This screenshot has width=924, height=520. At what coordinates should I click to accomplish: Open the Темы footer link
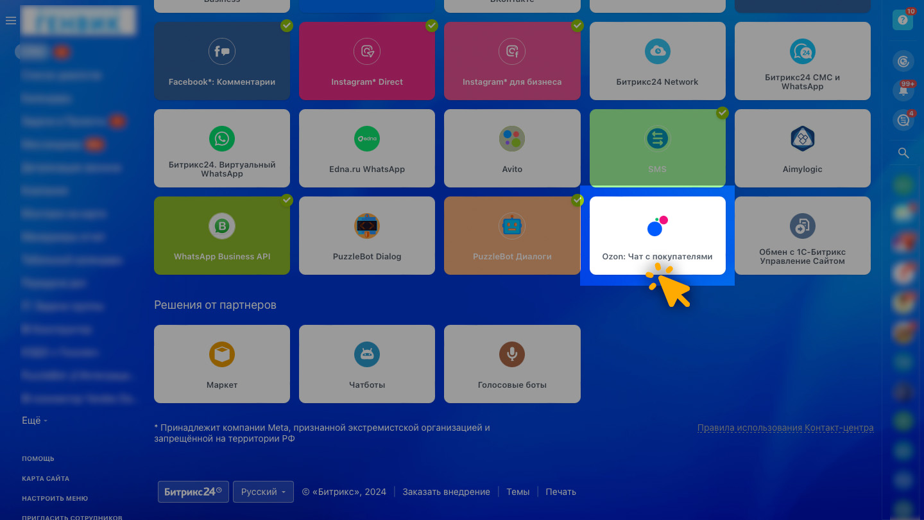(x=518, y=492)
